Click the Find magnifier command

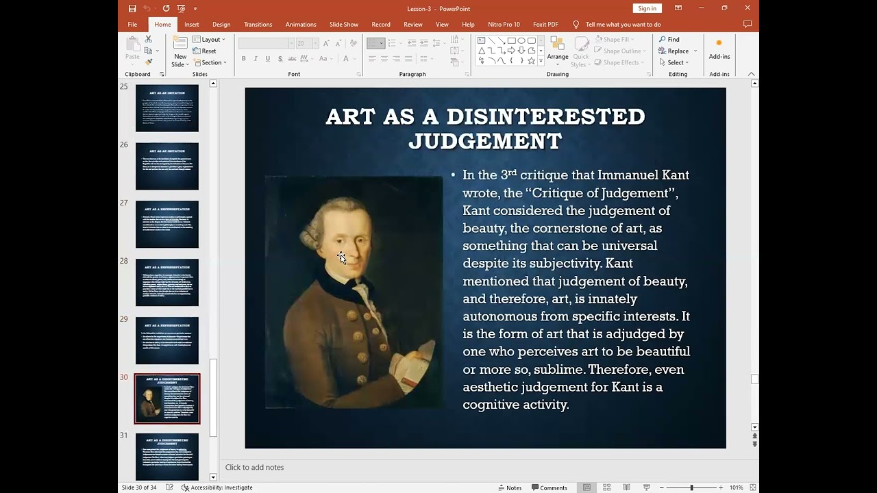coord(669,39)
